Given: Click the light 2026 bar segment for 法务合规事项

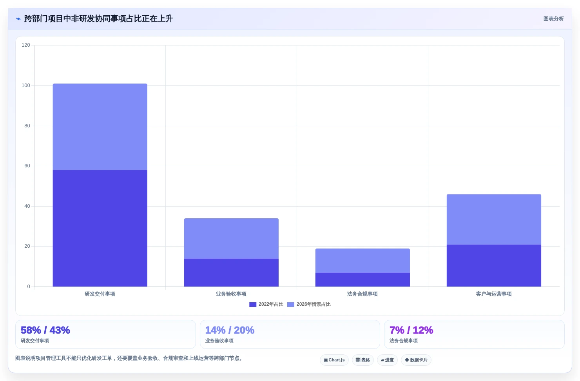Looking at the screenshot, I should 362,261.
